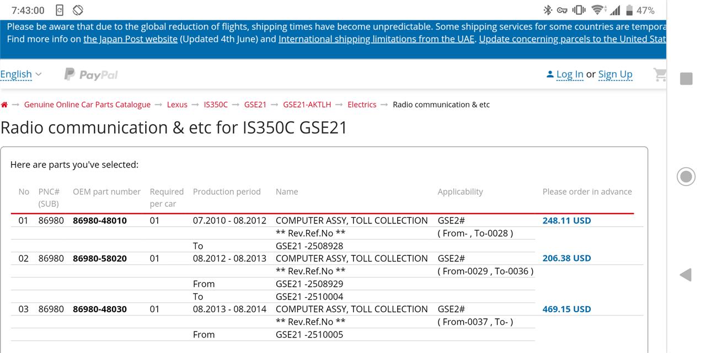Click production period 07.2010 - 08.2012
Viewport: 706px width, 353px height.
[229, 221]
